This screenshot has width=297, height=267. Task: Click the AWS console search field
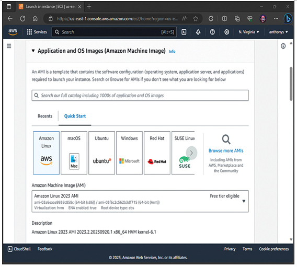click(x=114, y=32)
